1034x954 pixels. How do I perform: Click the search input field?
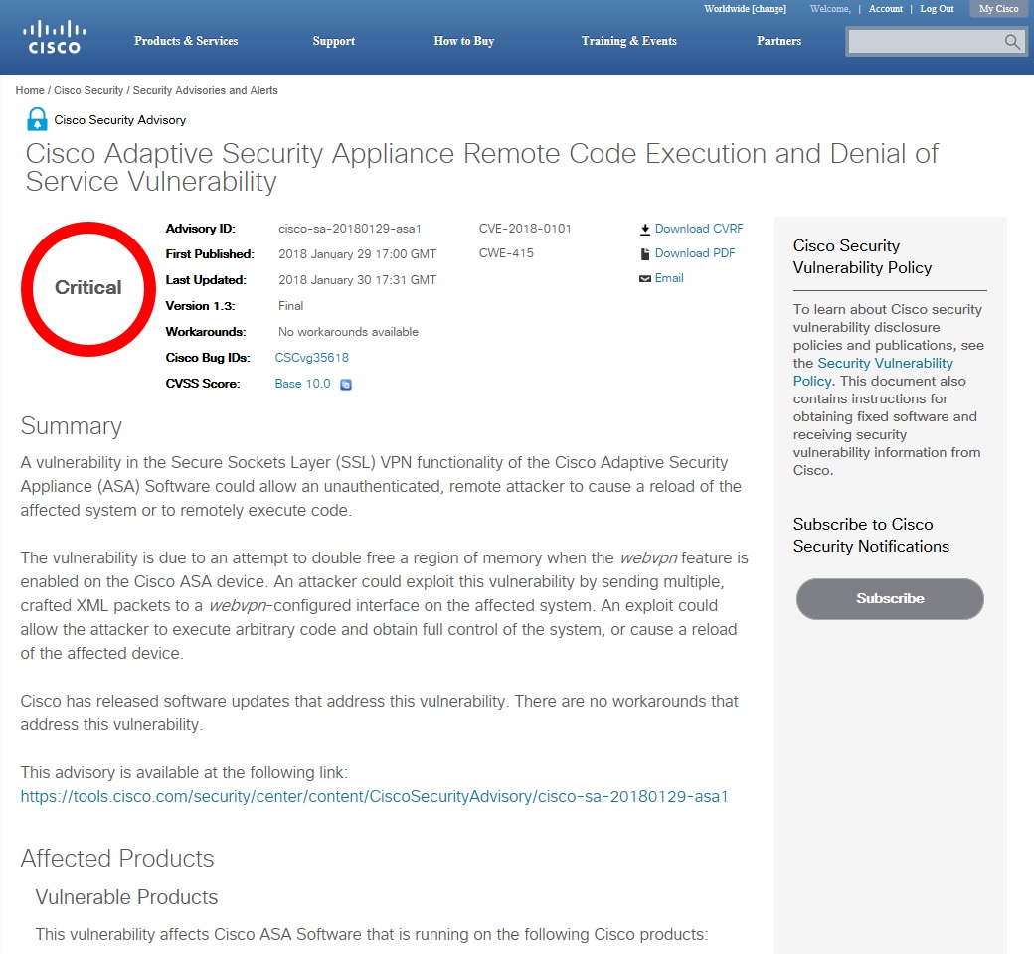(x=925, y=42)
